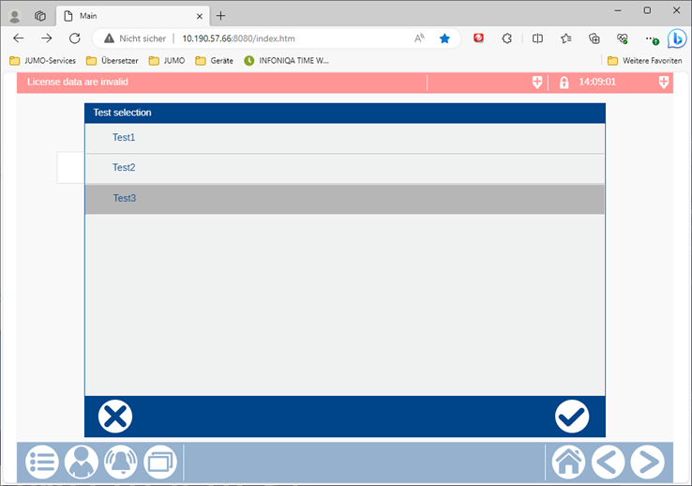
Task: Open the windows overview icon
Action: coord(160,462)
